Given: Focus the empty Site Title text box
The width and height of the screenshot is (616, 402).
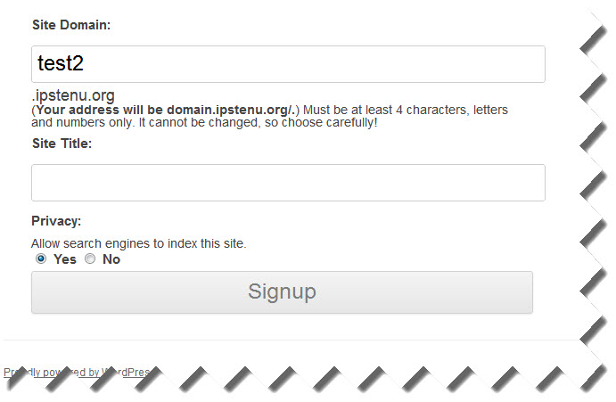Looking at the screenshot, I should [x=287, y=183].
